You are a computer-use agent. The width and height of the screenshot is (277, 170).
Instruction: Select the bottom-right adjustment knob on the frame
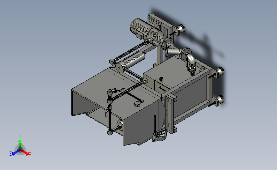click(x=220, y=99)
